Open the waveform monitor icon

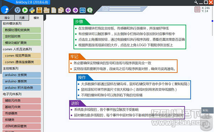(x=83, y=10)
